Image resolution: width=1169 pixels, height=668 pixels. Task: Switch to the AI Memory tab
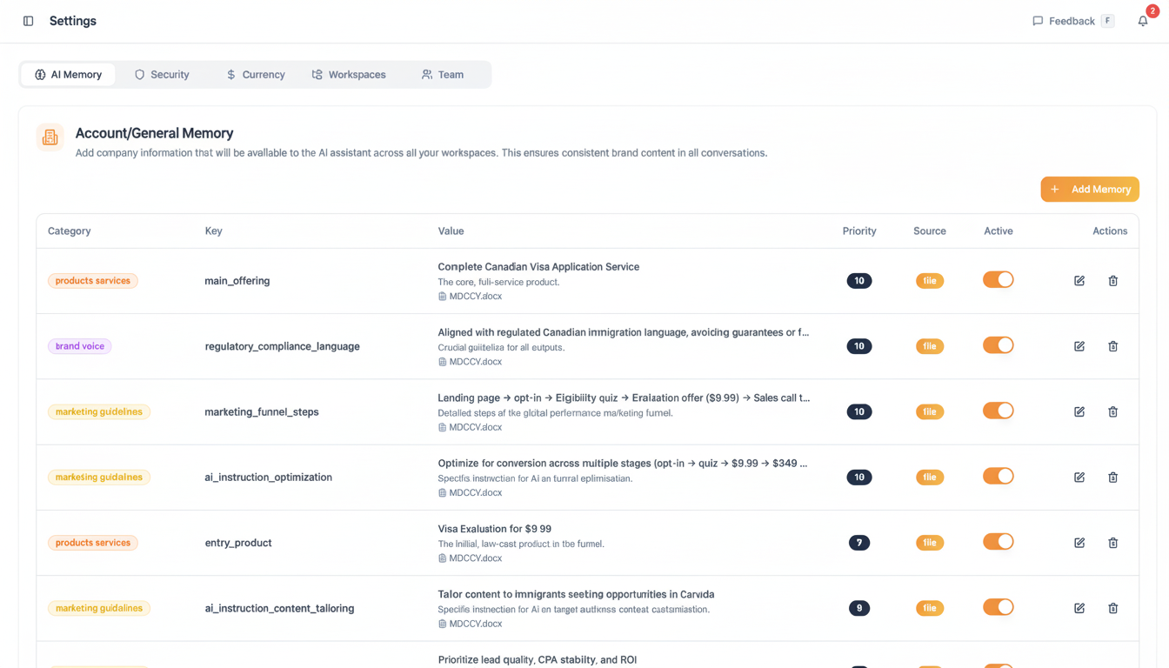pos(68,74)
